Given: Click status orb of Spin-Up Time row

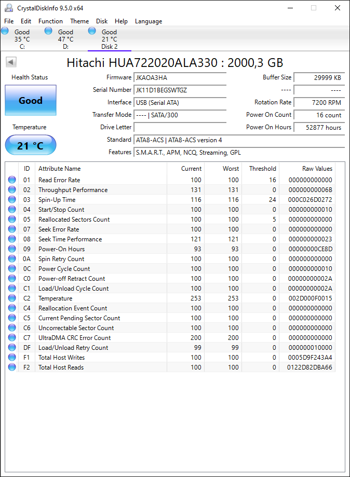Looking at the screenshot, I should pos(12,199).
